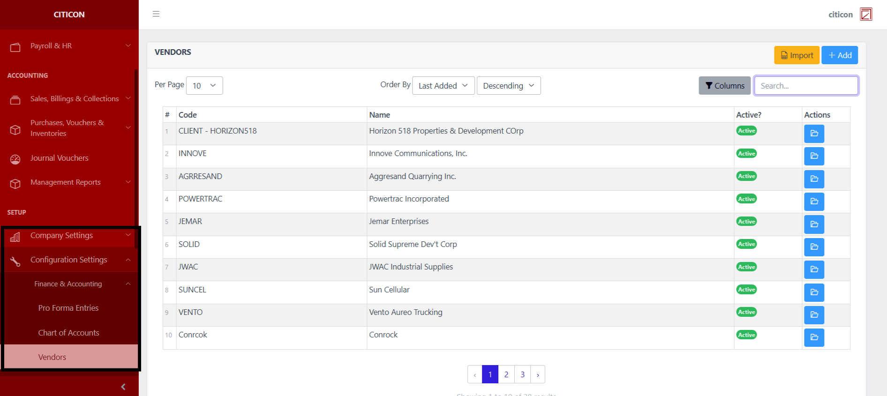Open the Last Added order dropdown
The image size is (887, 396).
(443, 86)
